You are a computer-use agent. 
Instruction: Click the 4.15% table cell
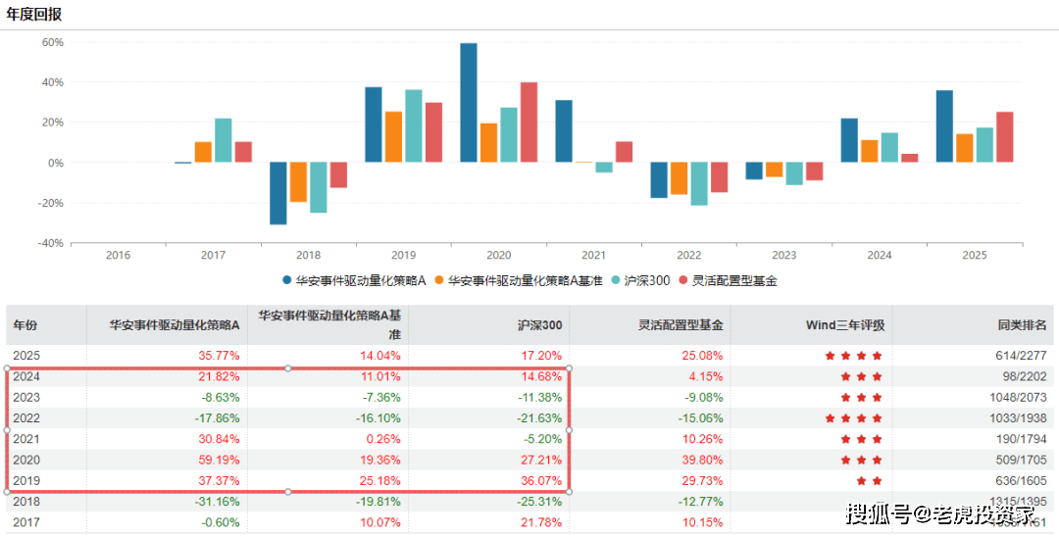tap(705, 376)
